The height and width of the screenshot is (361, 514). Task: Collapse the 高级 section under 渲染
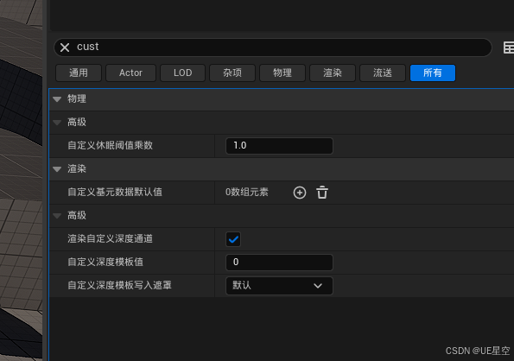[x=57, y=216]
